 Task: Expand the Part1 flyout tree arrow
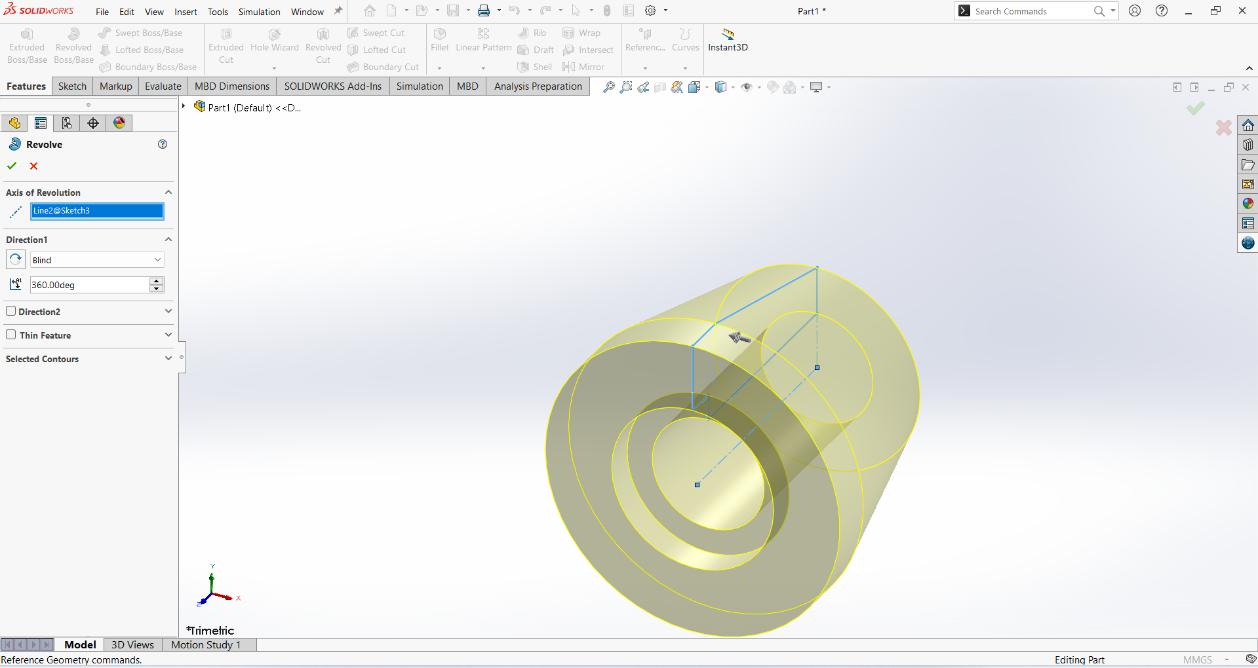click(184, 106)
